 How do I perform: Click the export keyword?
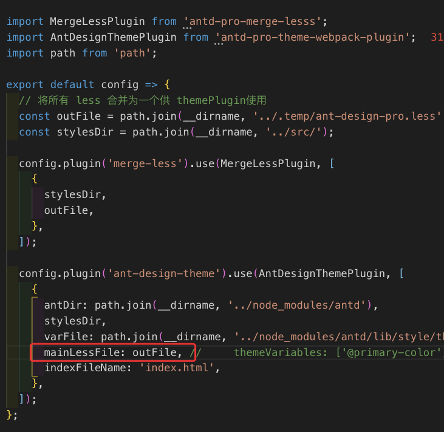(25, 84)
